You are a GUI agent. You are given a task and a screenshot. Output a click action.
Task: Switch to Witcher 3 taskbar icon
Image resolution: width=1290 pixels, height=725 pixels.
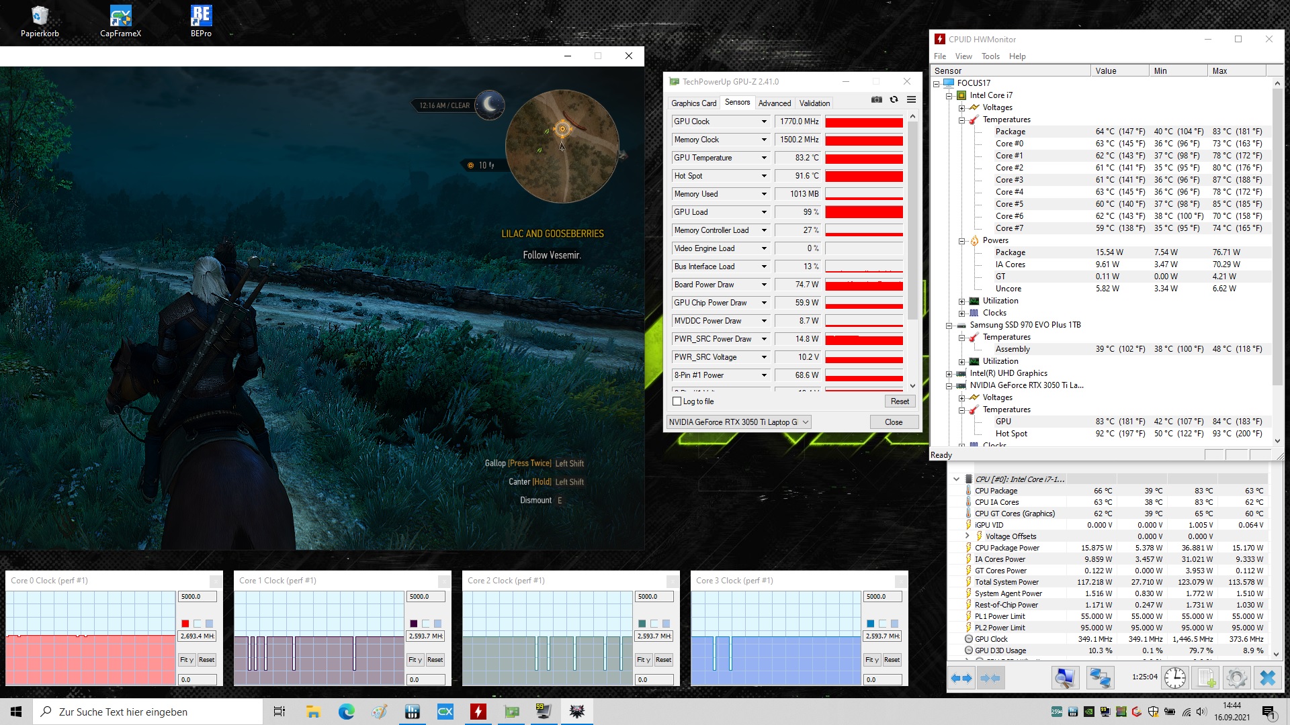point(577,712)
